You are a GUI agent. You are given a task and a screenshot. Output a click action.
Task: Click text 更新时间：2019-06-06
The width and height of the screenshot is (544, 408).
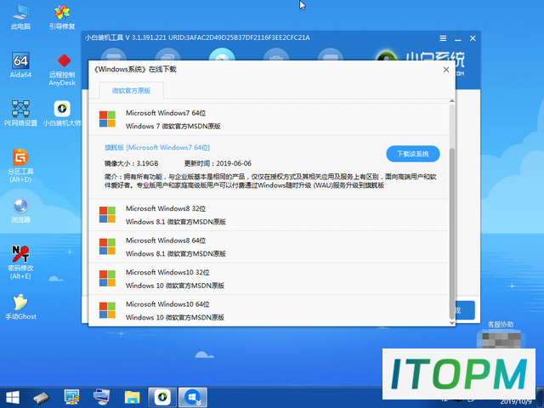[x=218, y=163]
